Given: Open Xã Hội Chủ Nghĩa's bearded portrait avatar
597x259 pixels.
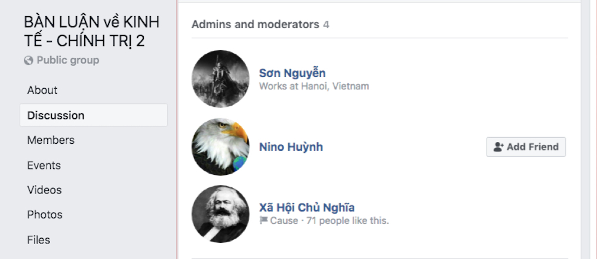Looking at the screenshot, I should 220,214.
